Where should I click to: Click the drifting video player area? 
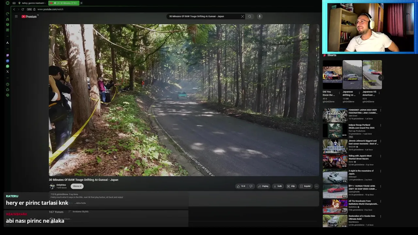[x=184, y=100]
